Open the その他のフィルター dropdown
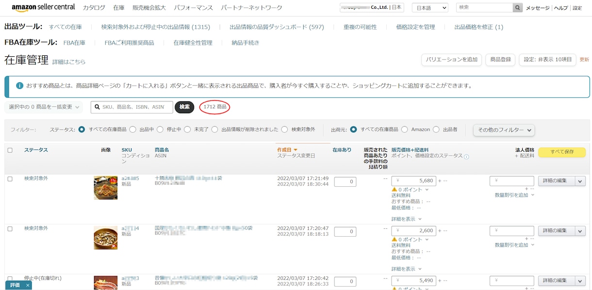This screenshot has height=290, width=592. tap(504, 130)
